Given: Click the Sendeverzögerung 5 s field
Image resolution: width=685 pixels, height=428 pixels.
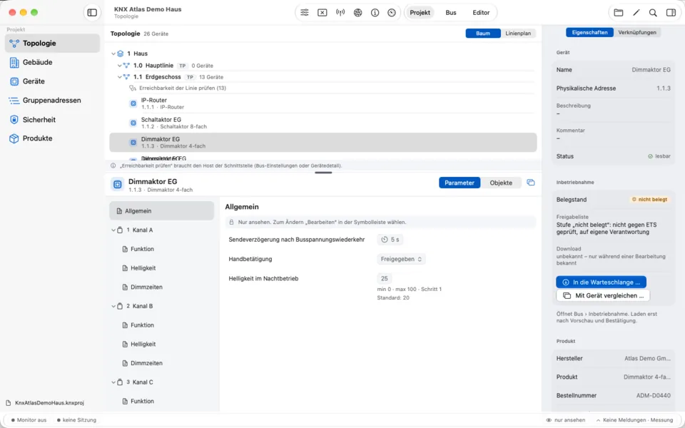Looking at the screenshot, I should coord(390,240).
